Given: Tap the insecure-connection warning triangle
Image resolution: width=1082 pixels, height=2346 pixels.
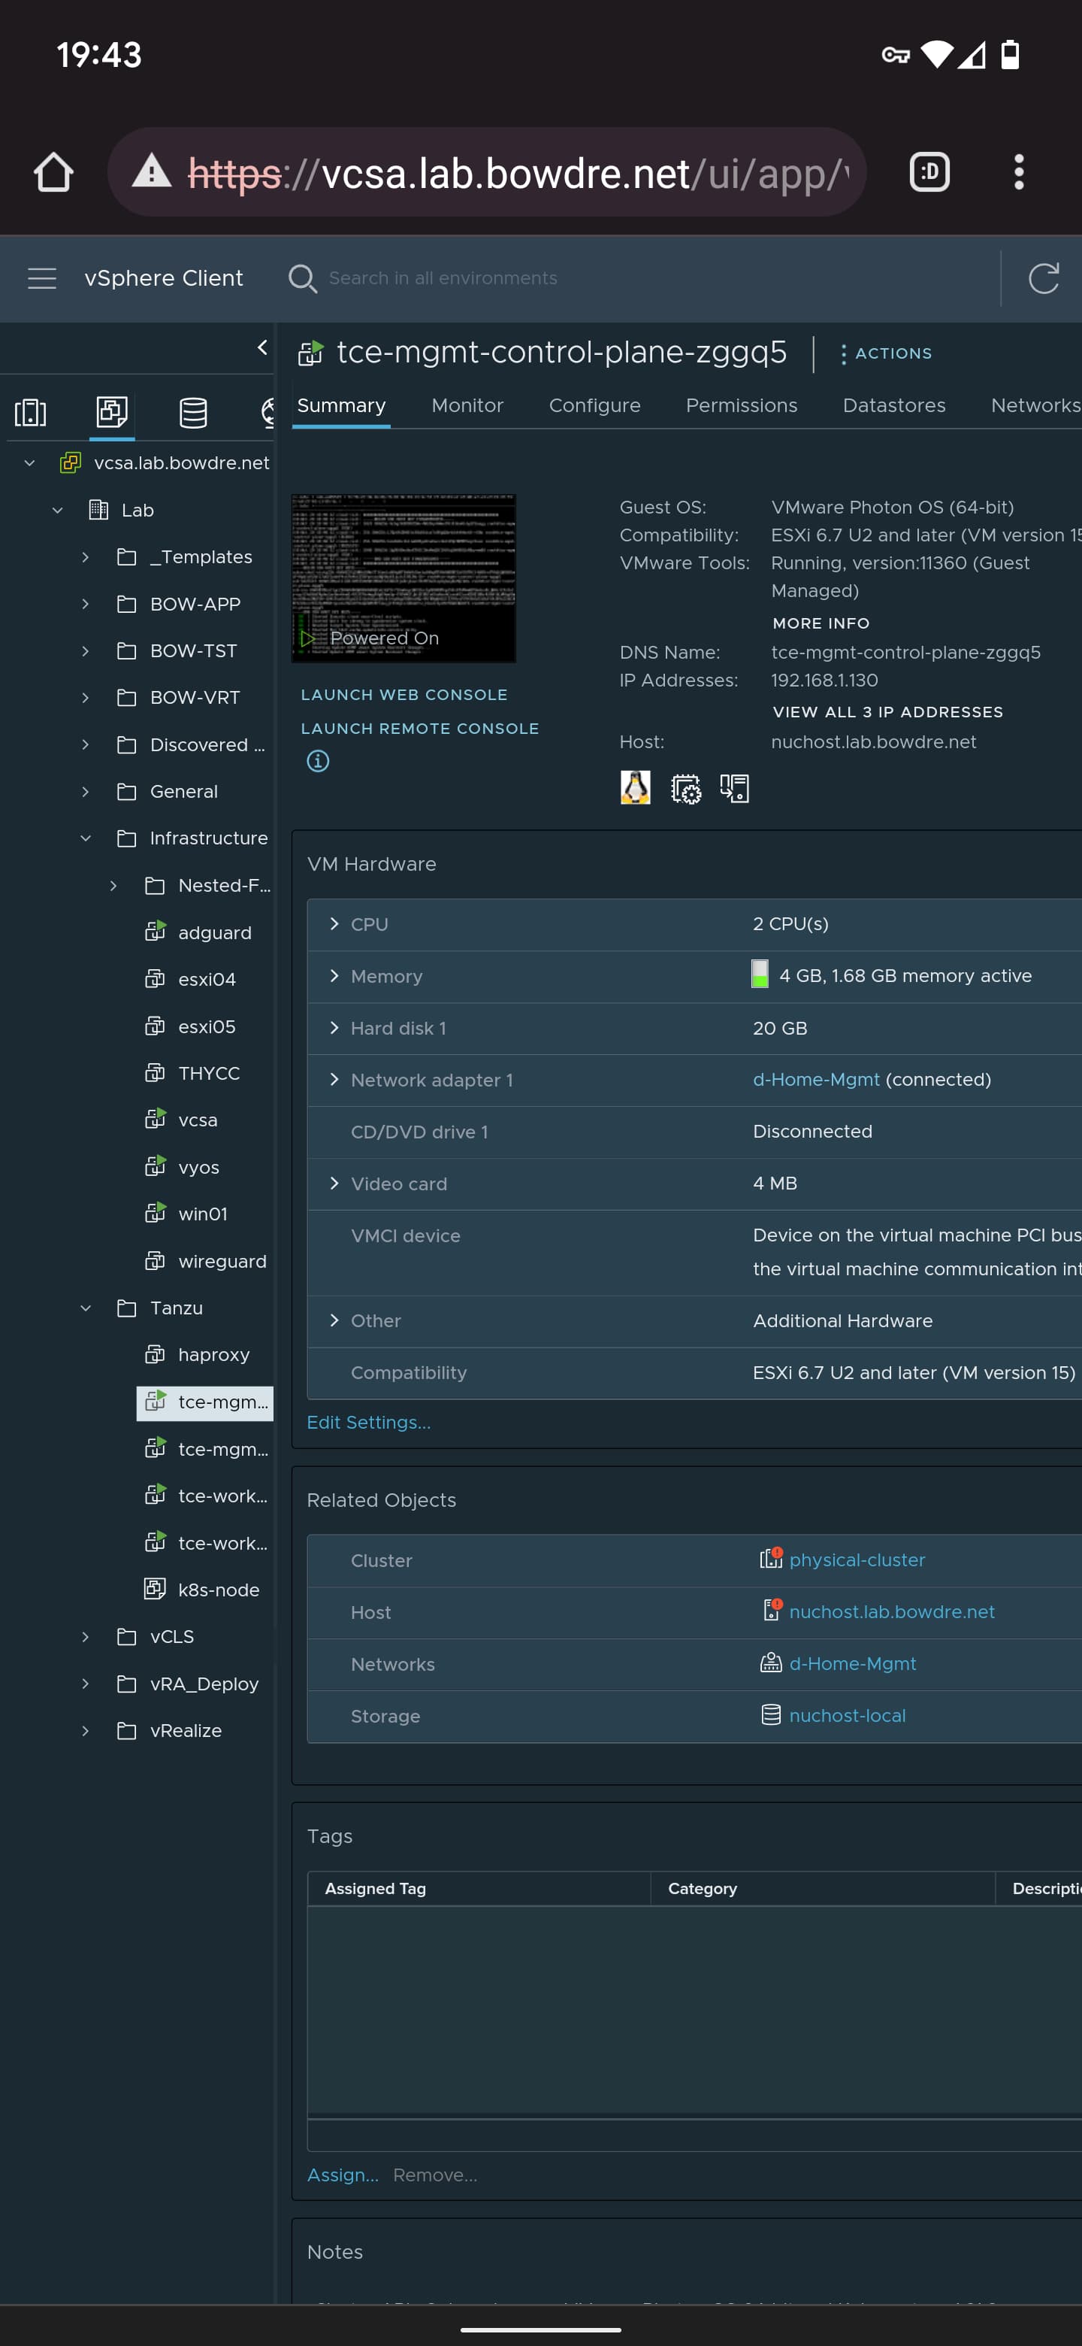Looking at the screenshot, I should coord(151,171).
